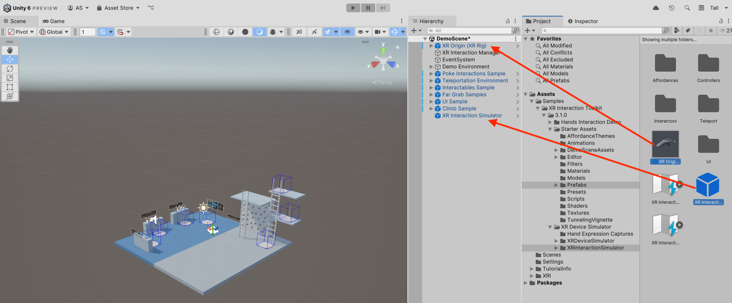
Task: Toggle 2D view mode in Scene
Action: tap(299, 32)
